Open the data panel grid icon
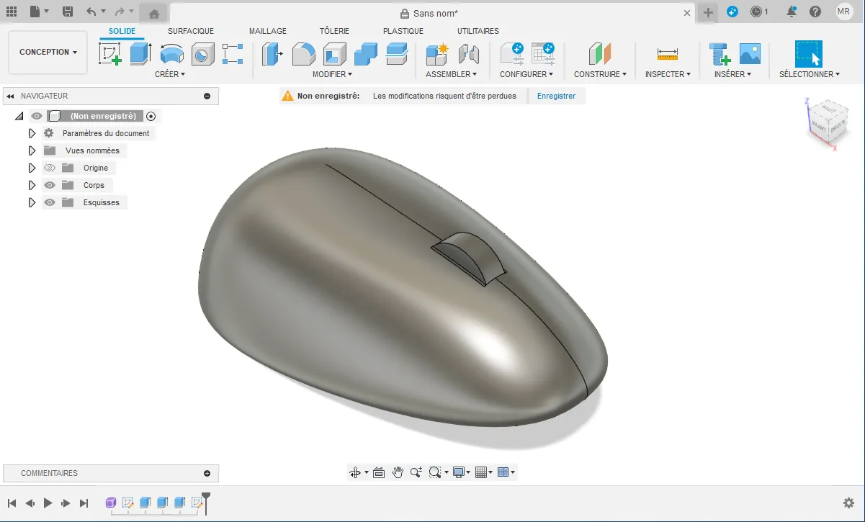The image size is (865, 522). click(12, 12)
